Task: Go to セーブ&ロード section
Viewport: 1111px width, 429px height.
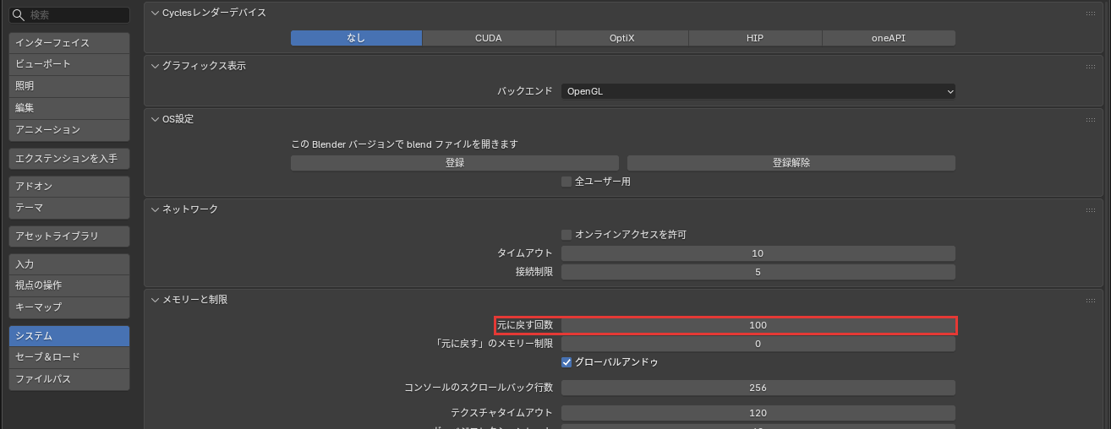Action: point(69,357)
